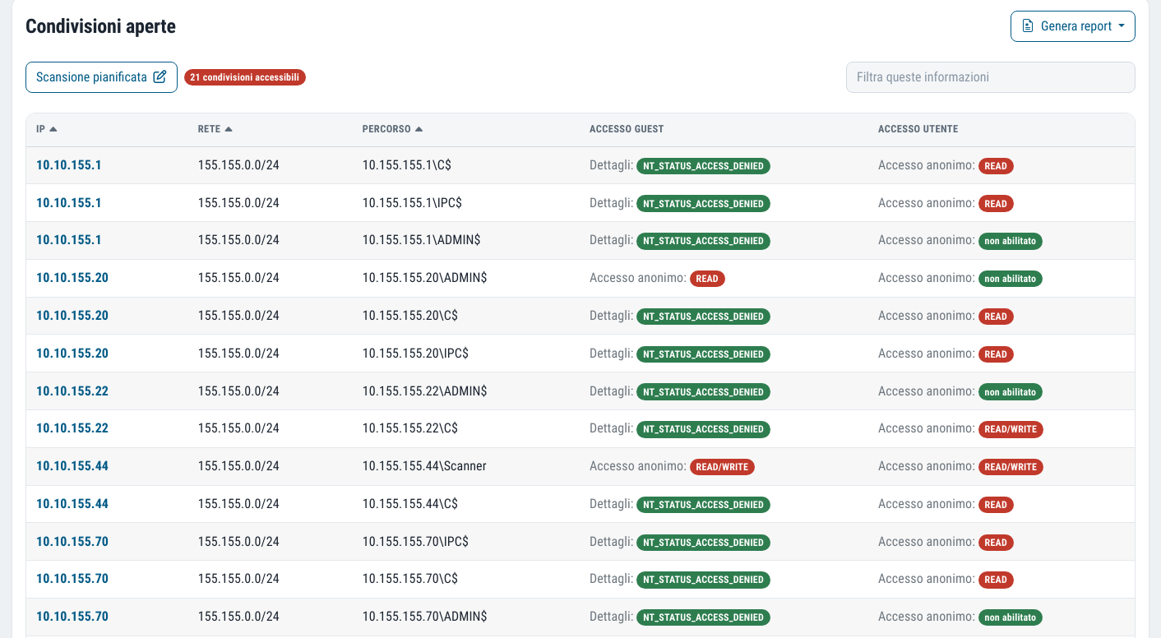Click the ACCESSO GUEST column header
The width and height of the screenshot is (1161, 638).
coord(627,129)
